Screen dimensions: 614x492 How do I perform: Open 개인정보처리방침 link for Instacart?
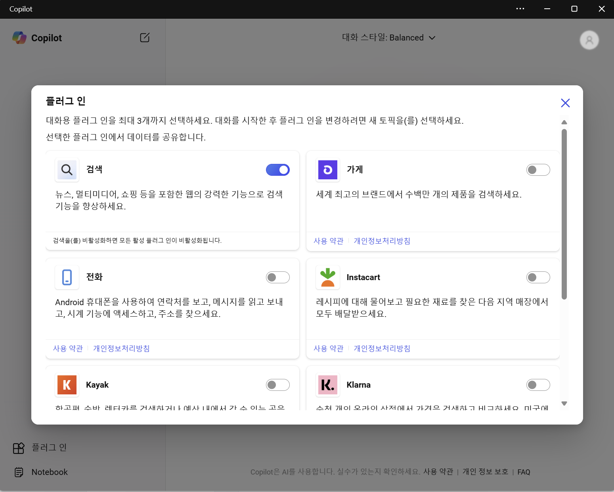(382, 348)
